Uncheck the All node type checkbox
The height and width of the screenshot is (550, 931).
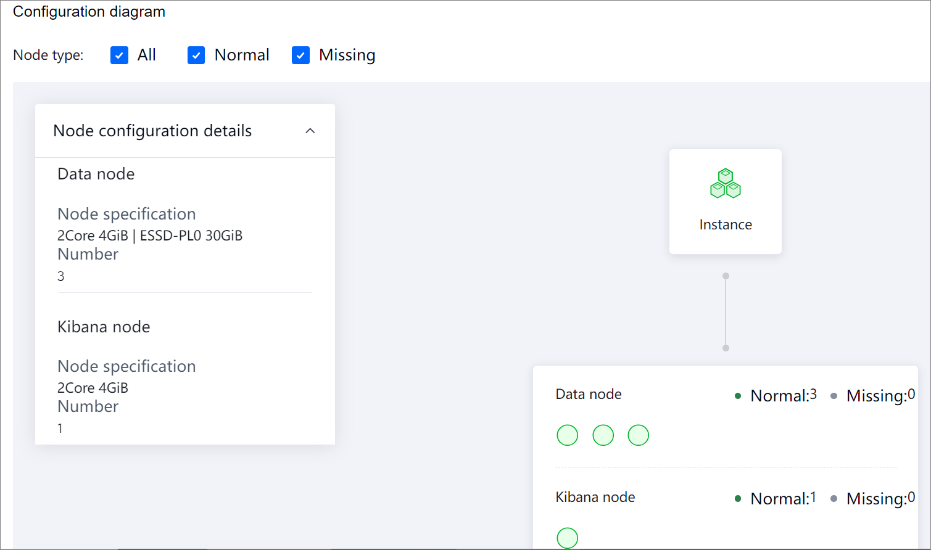[x=119, y=55]
